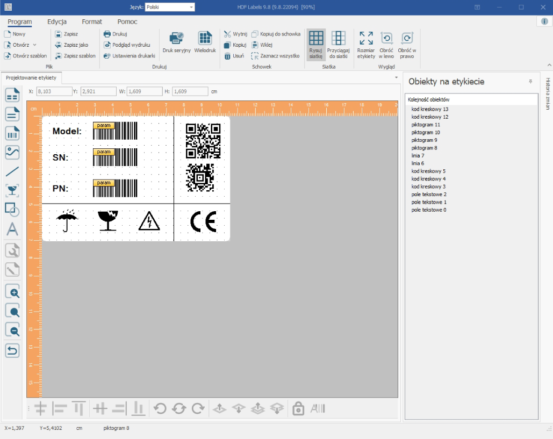The width and height of the screenshot is (553, 439).
Task: Rotate label left with Obróć w lewo
Action: tap(386, 45)
